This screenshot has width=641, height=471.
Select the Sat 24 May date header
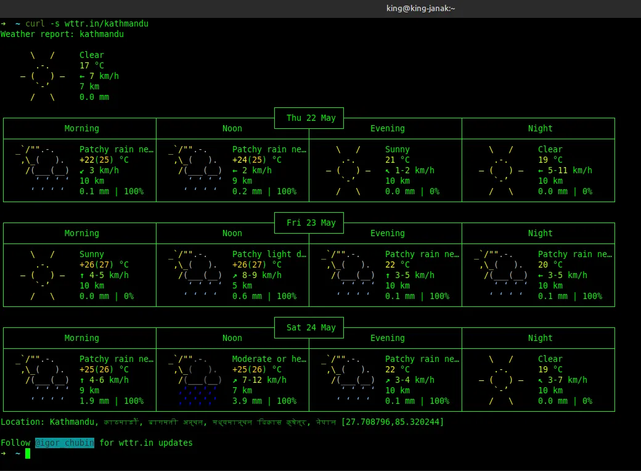coord(311,327)
